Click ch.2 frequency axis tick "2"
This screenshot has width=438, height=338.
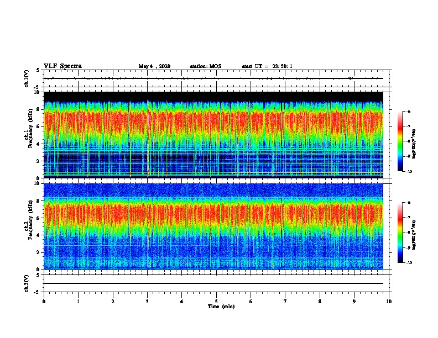pos(38,252)
